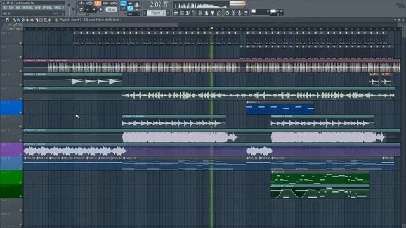Select the Zoom tool in Playlist
The width and height of the screenshot is (406, 228).
[45, 20]
